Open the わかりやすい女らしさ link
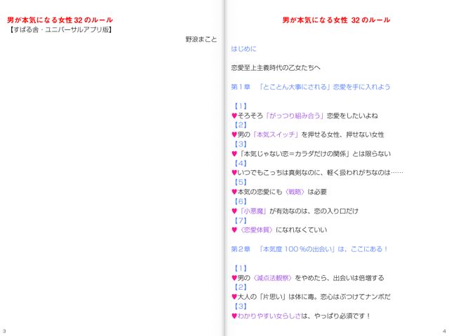Screen dimensions: 449x336 click(269, 316)
